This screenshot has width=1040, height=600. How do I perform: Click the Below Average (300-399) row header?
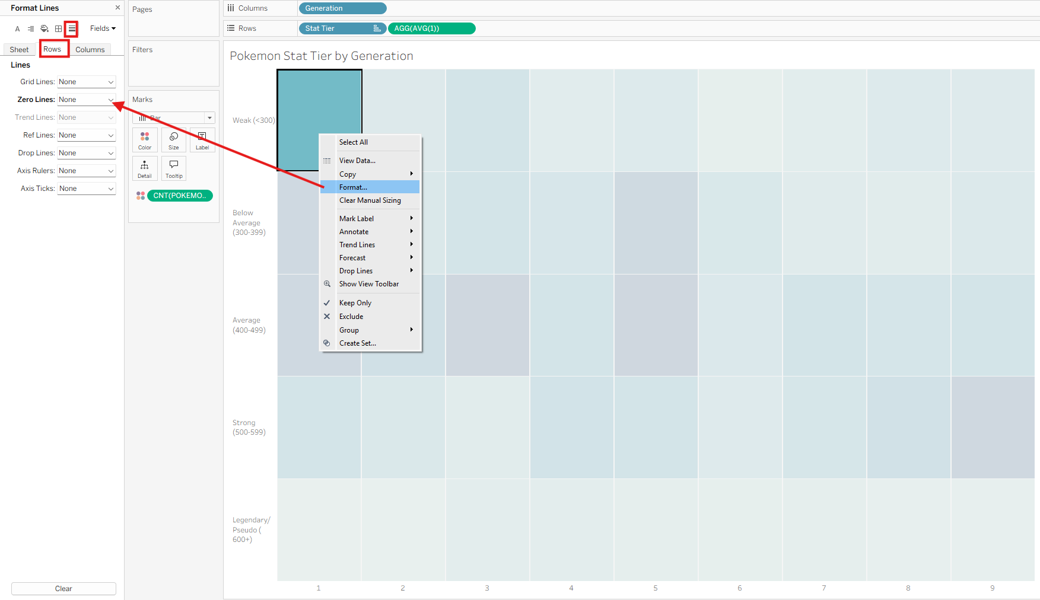click(249, 223)
